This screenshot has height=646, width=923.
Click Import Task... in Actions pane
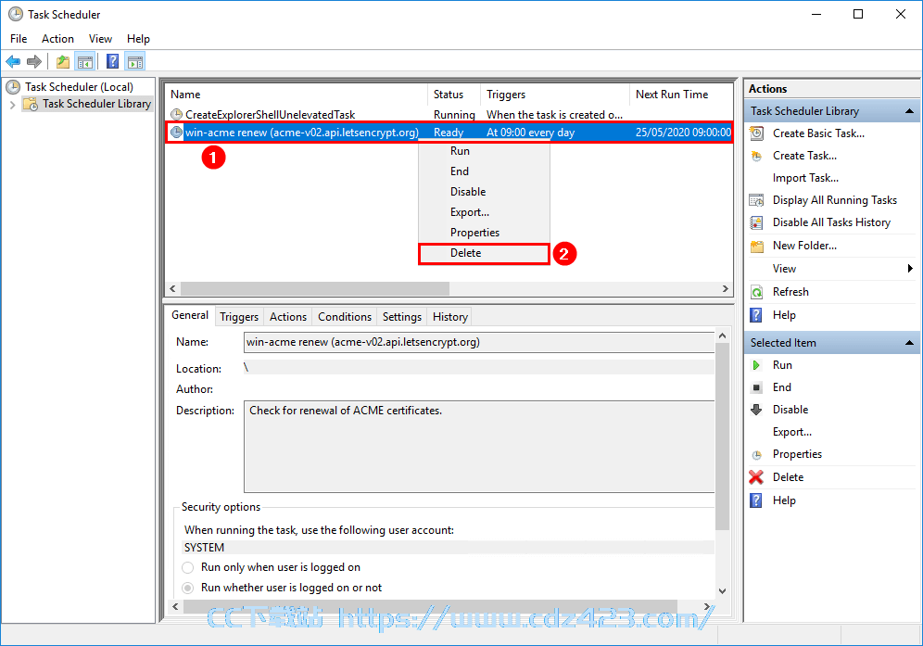coord(805,179)
